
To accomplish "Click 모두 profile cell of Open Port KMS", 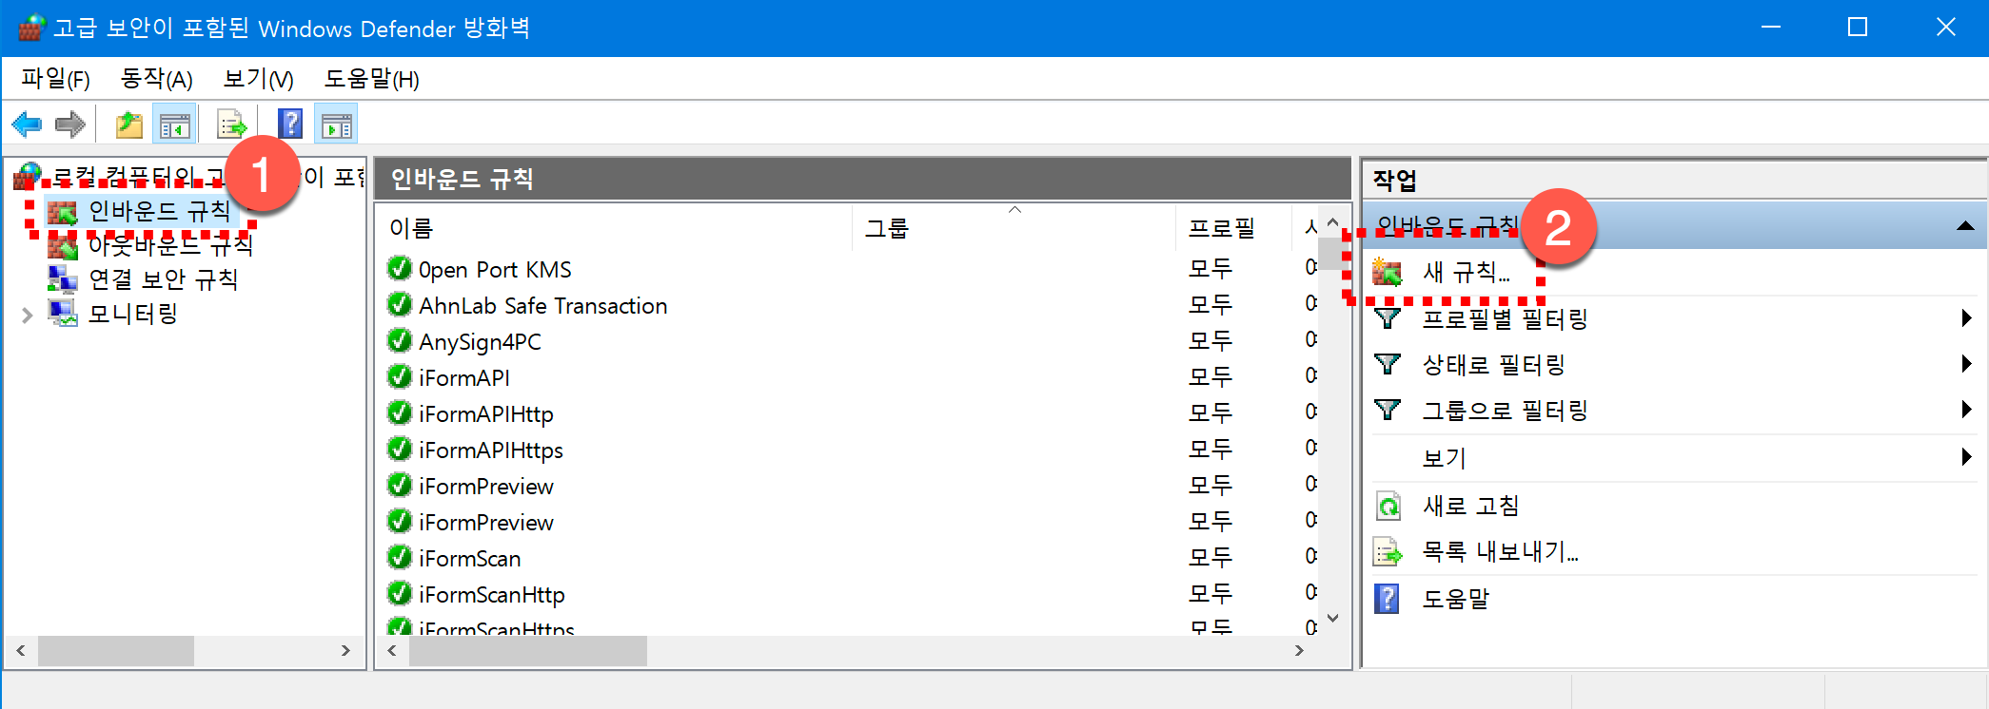I will pos(1211,270).
